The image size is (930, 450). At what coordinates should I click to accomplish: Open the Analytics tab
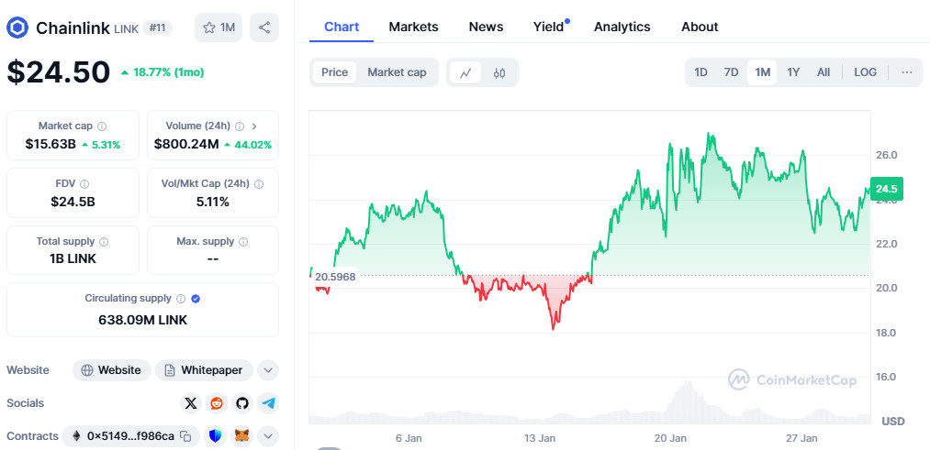[622, 27]
